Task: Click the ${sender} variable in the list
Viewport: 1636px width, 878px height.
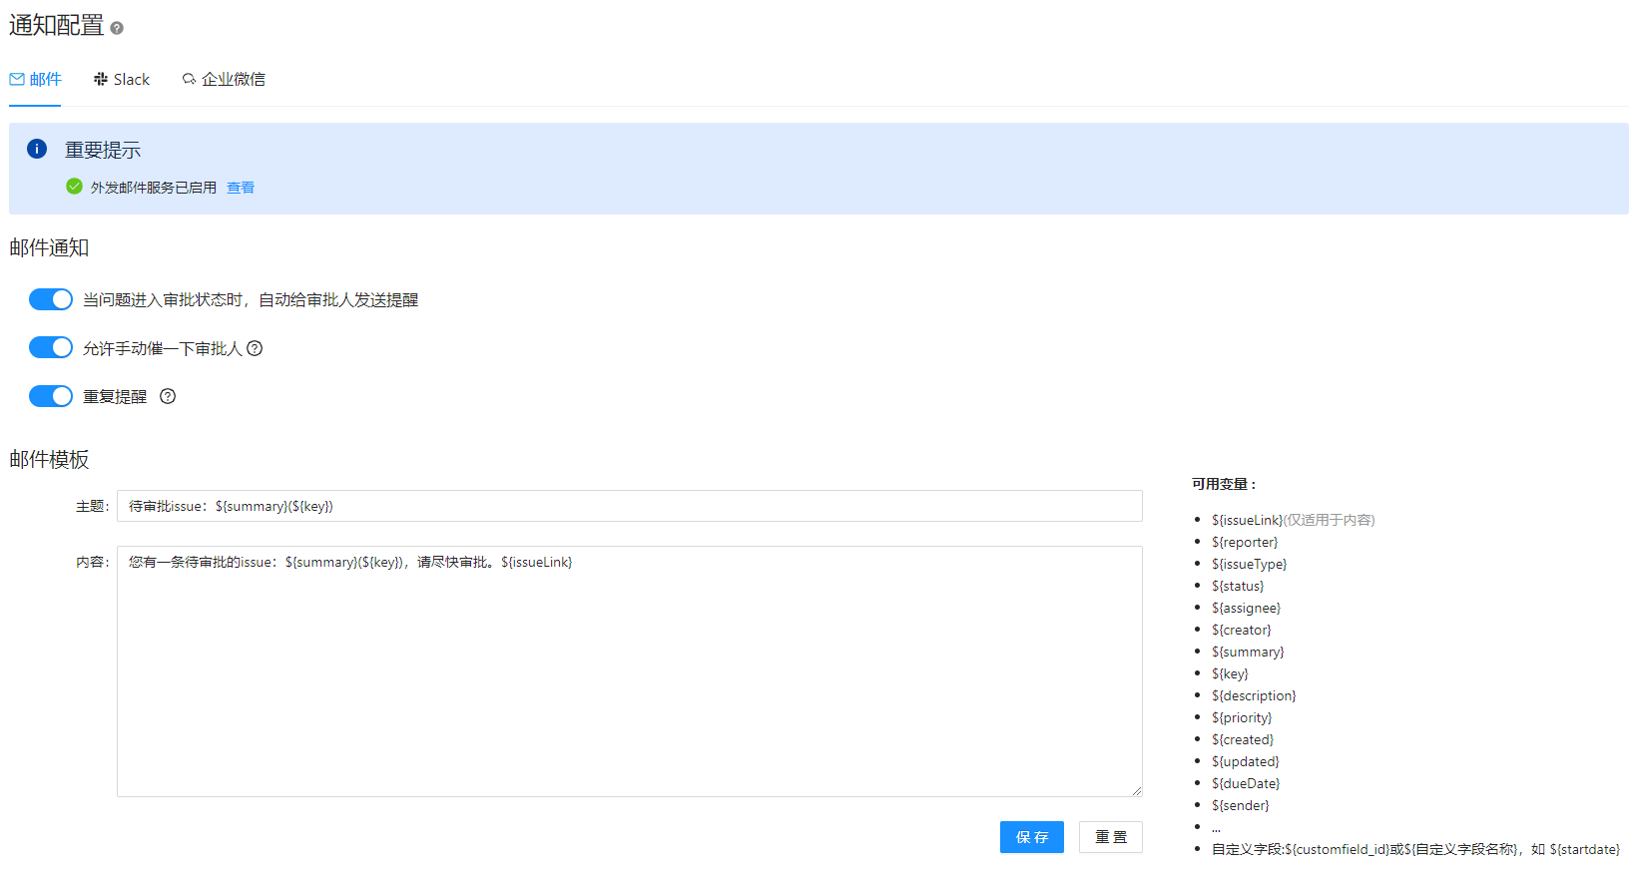Action: point(1240,805)
